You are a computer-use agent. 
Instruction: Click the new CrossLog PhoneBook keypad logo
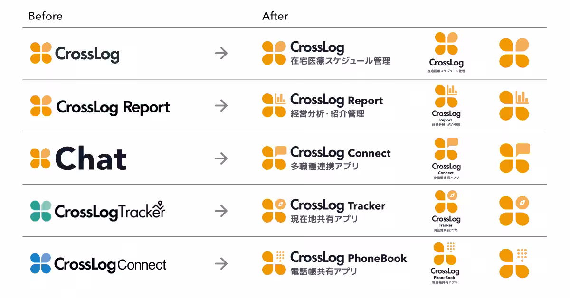click(x=274, y=263)
